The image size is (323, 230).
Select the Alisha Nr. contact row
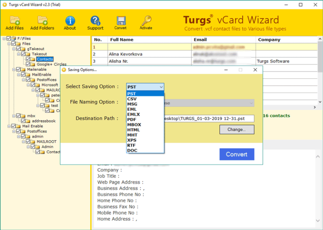click(x=204, y=61)
